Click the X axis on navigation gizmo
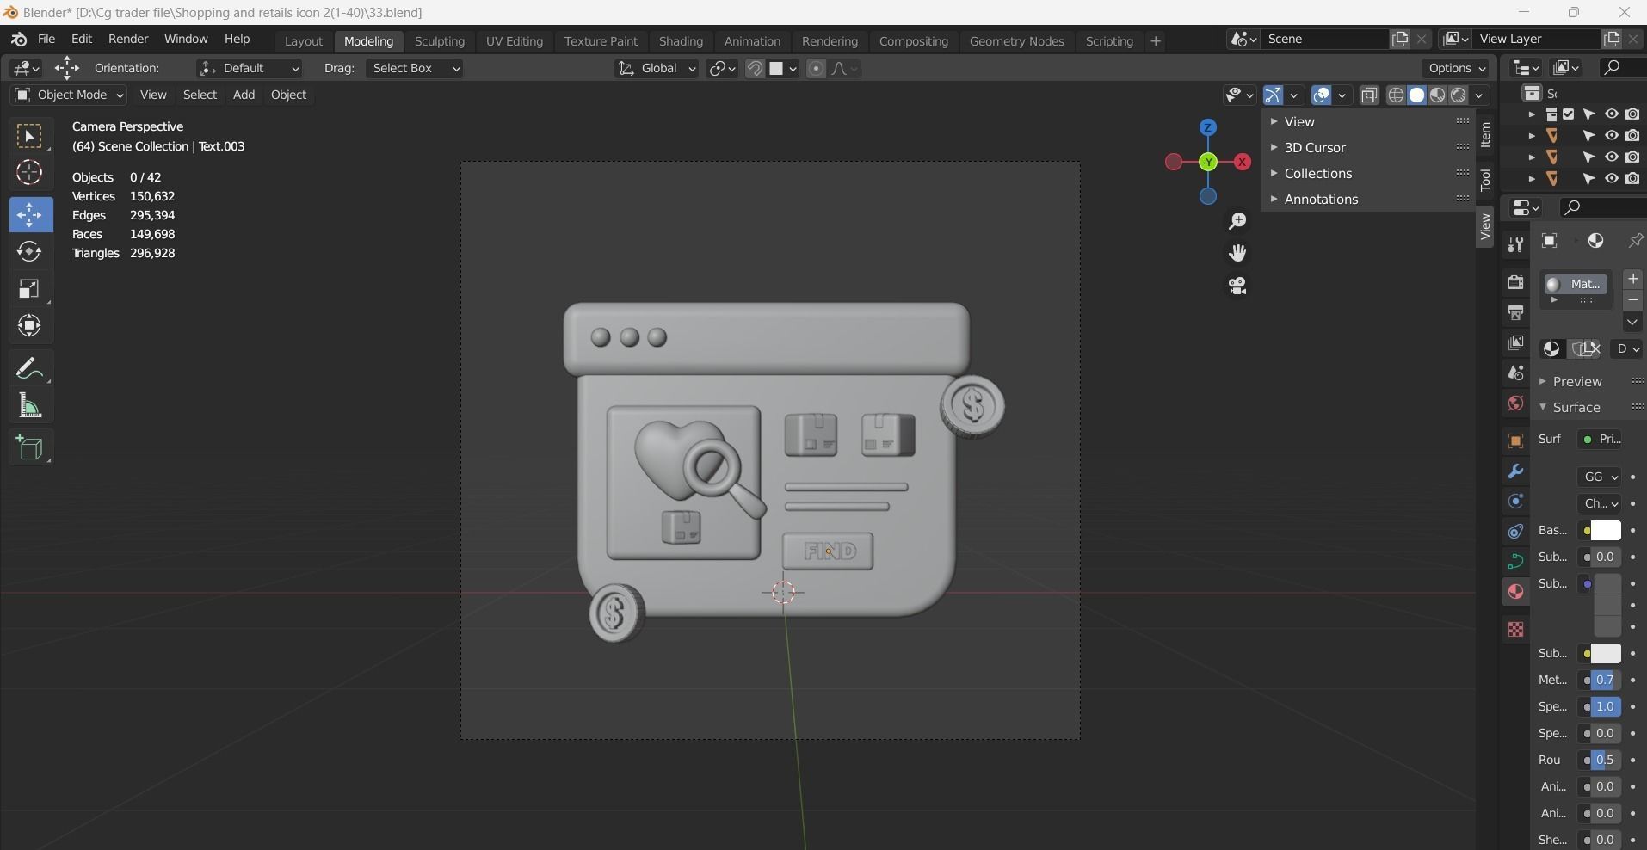 (x=1243, y=162)
